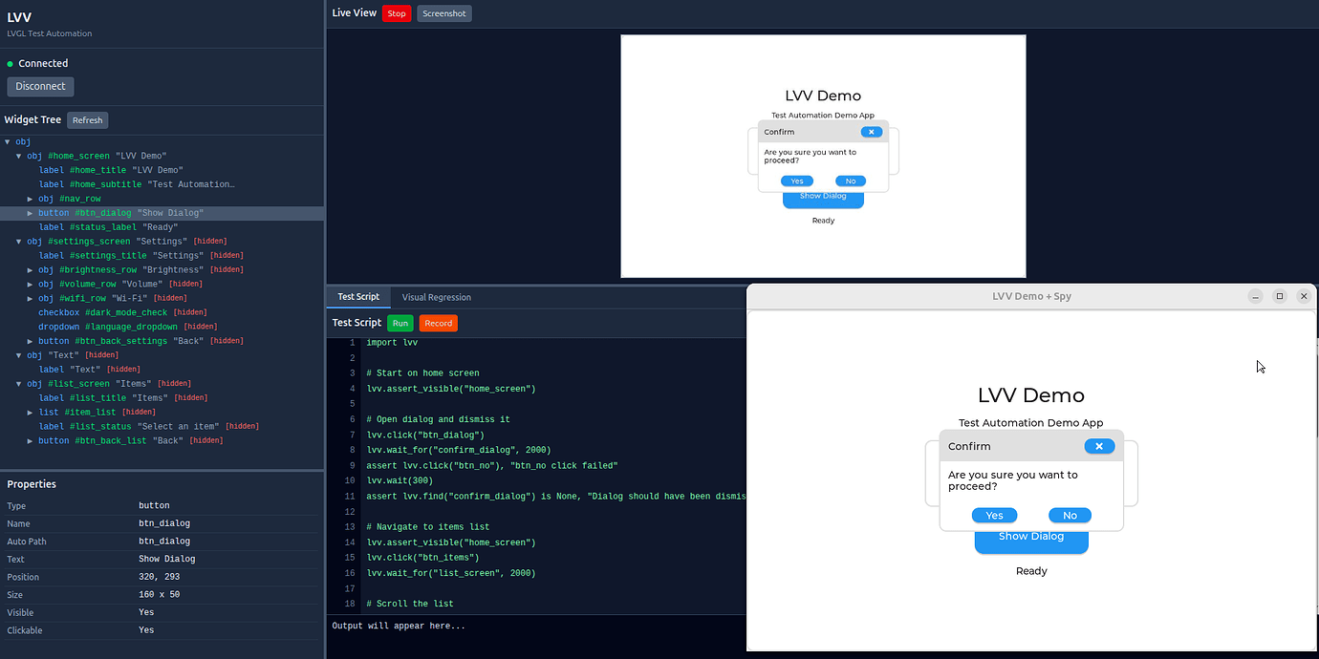Click the "Output will appear here..." area

(x=399, y=627)
